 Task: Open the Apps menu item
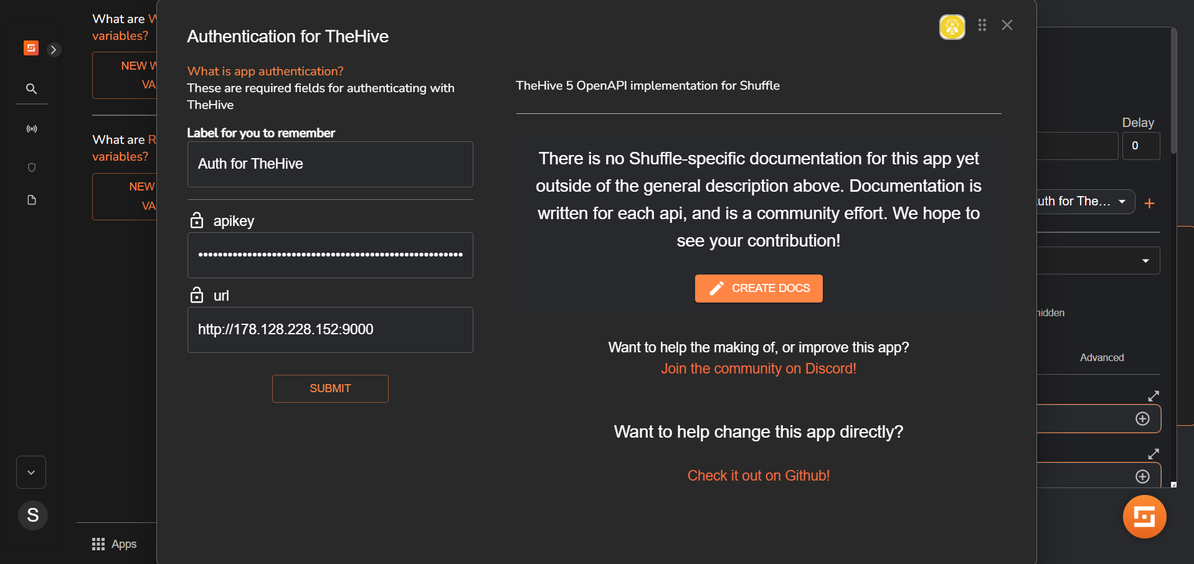115,544
